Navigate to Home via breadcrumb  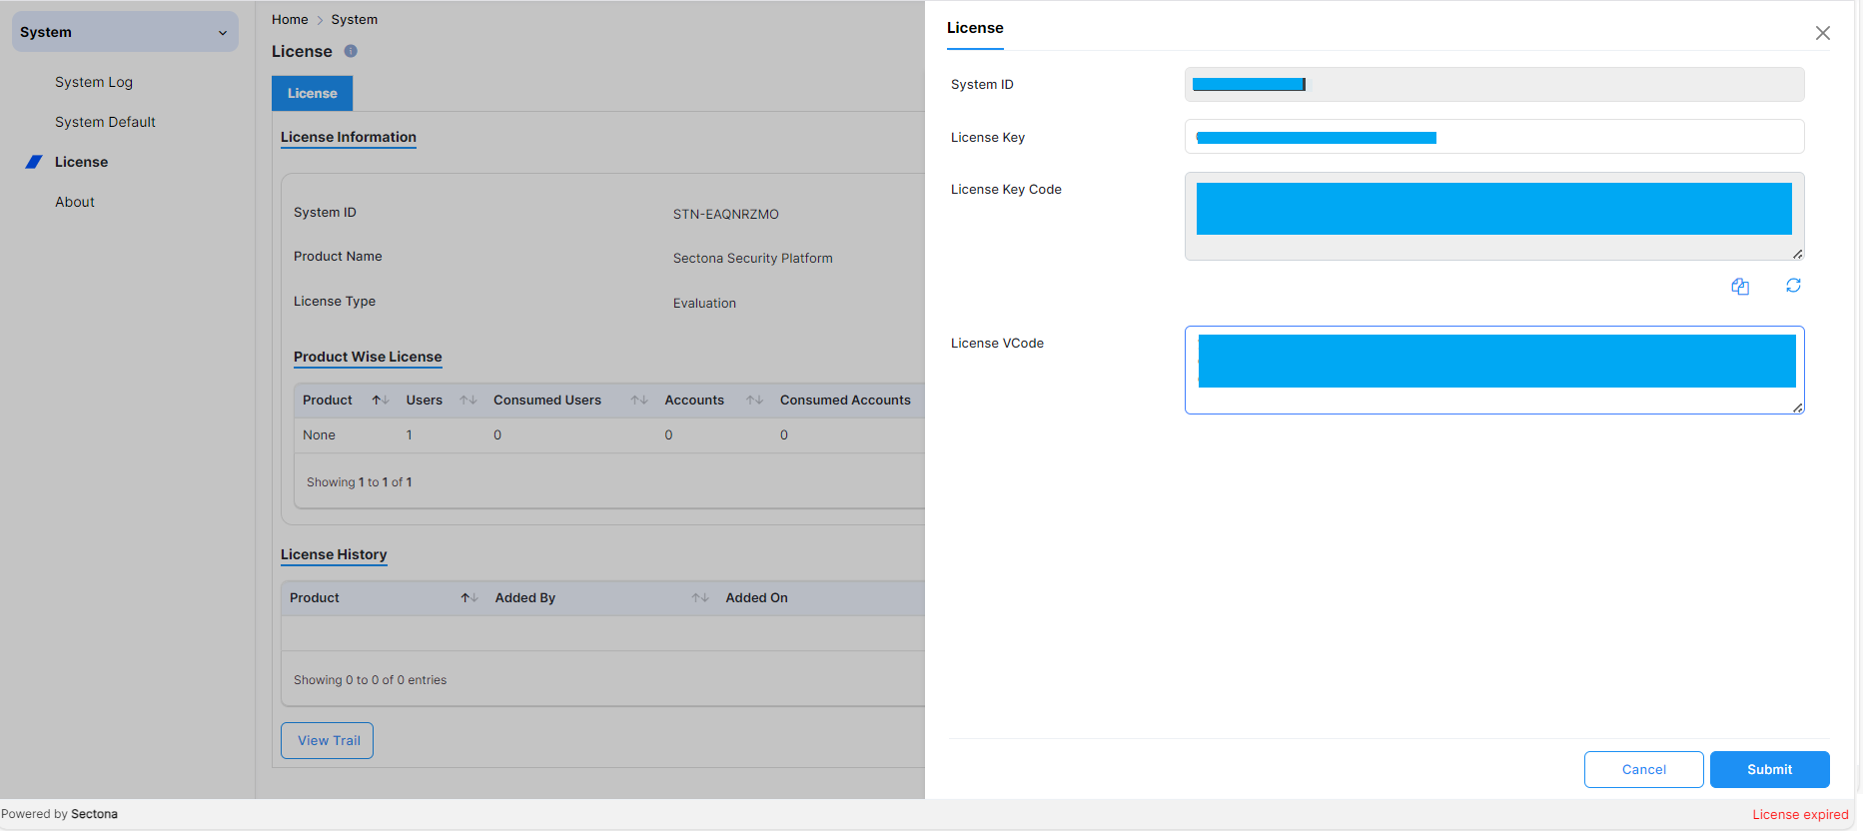tap(290, 20)
